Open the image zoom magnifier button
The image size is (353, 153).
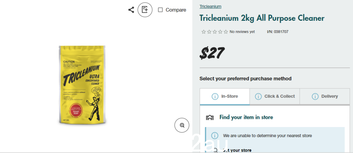pos(182,125)
